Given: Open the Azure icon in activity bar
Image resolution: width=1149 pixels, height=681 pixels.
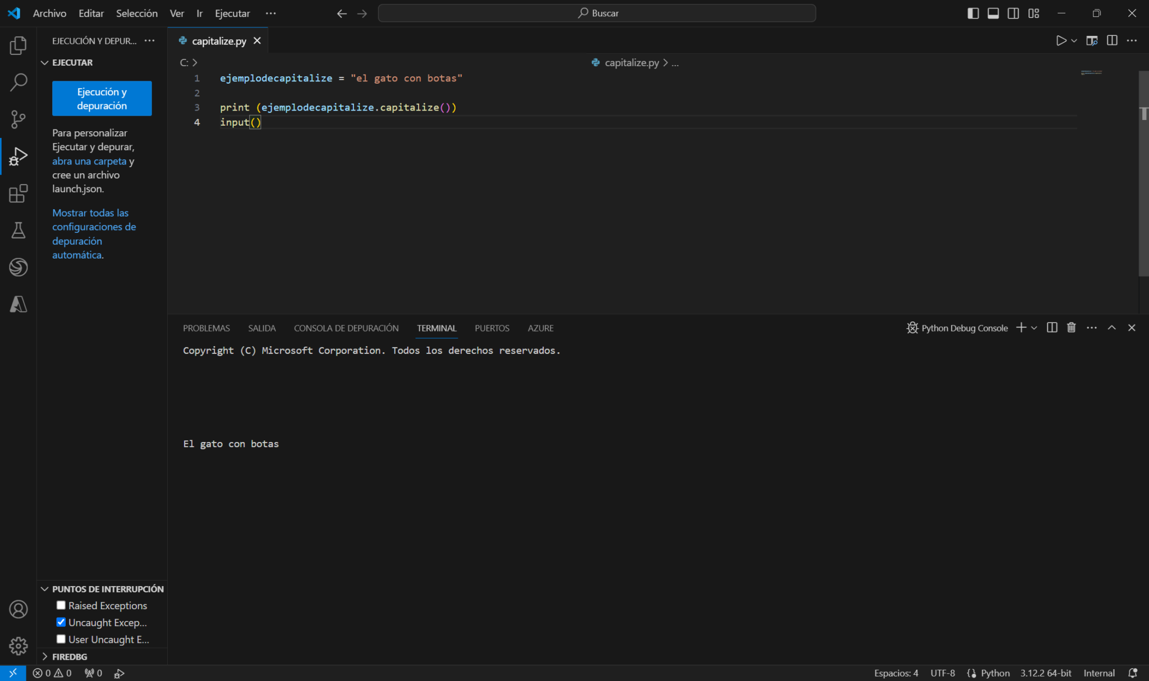Looking at the screenshot, I should coord(19,304).
